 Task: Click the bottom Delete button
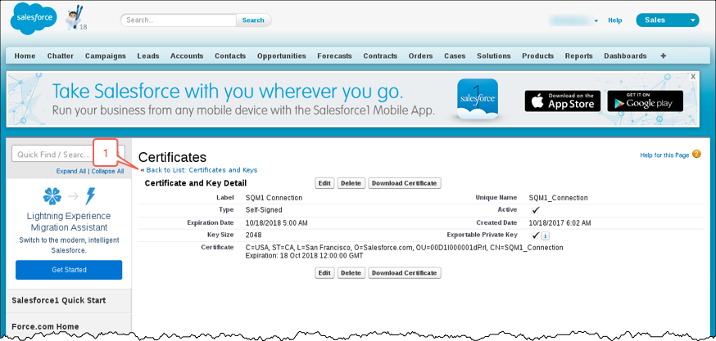click(351, 273)
